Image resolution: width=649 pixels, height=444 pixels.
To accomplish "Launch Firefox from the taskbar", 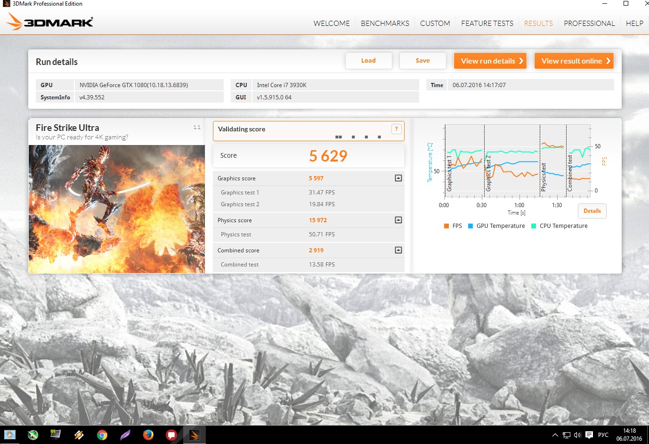I will coord(148,435).
